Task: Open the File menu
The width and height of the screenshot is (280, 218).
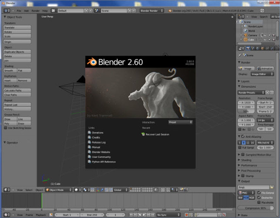Action: [19, 11]
